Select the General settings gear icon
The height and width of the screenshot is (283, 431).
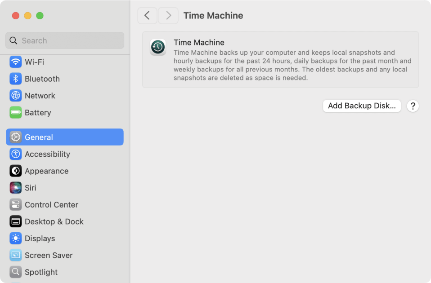coord(15,137)
